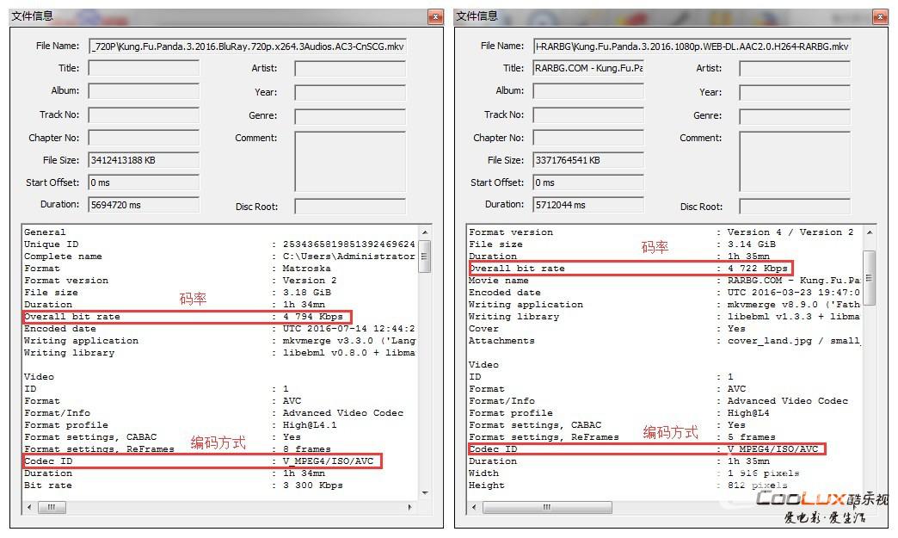This screenshot has height=538, width=898.
Task: Select 'Overall bit rate' 4 794 Kbps line
Action: (x=188, y=317)
